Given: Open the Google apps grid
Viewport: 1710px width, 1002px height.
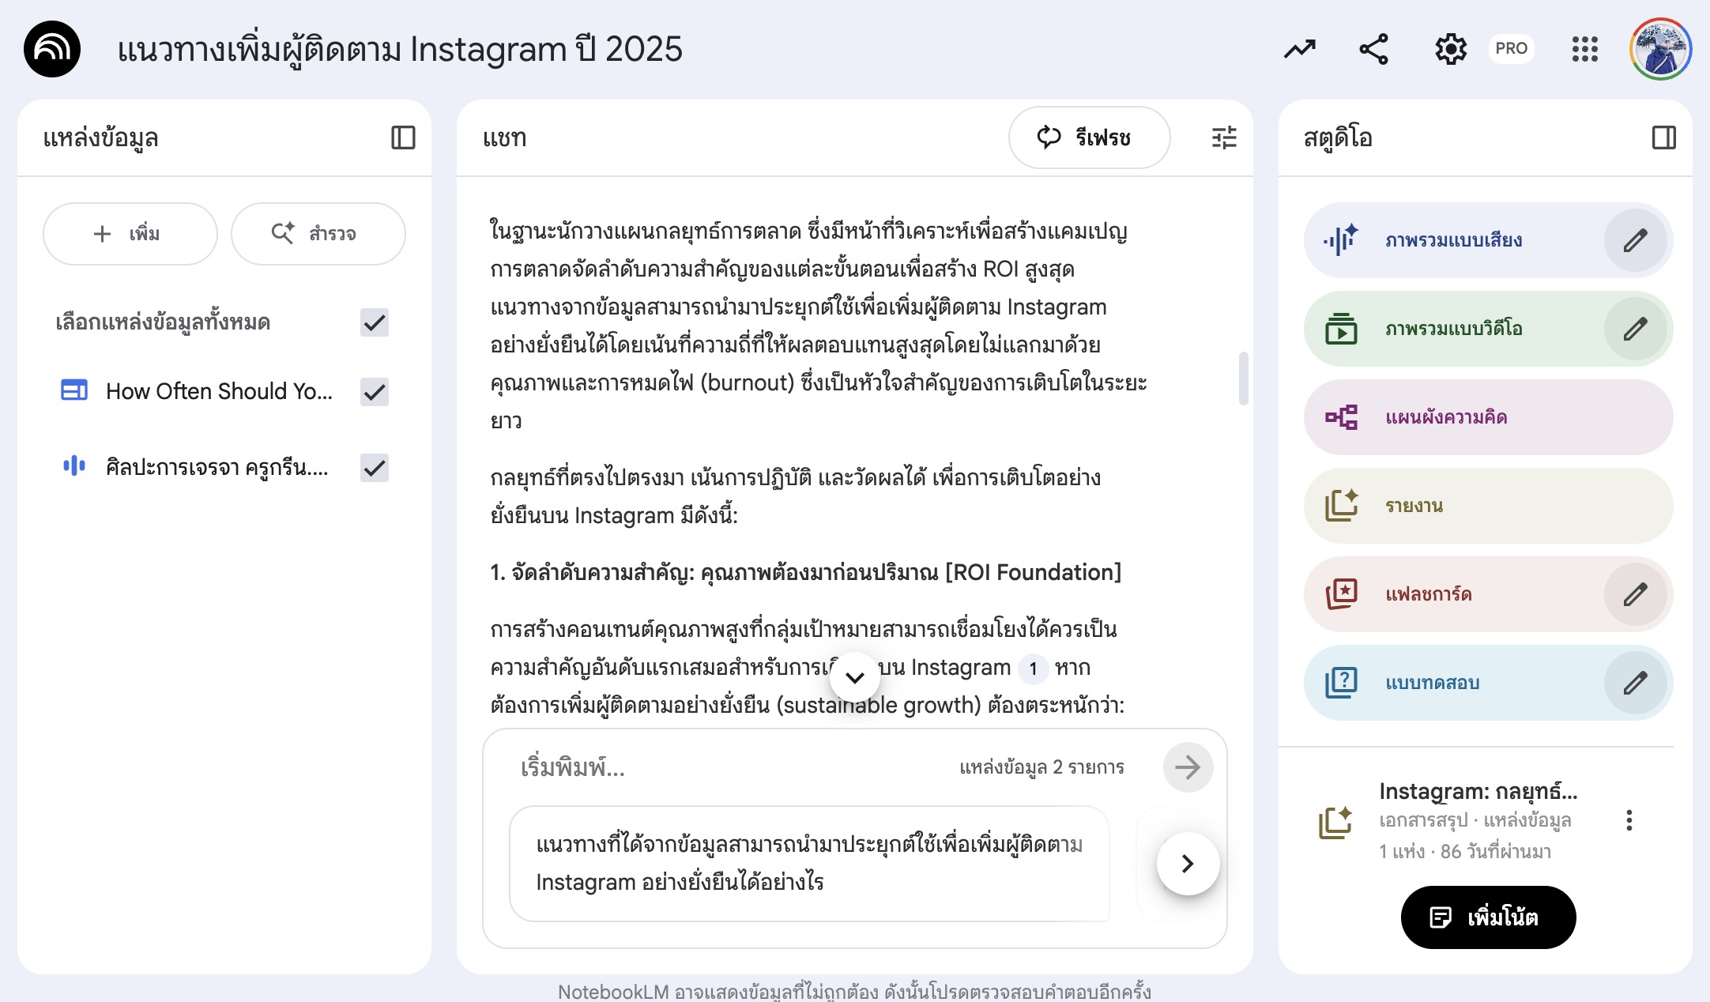Looking at the screenshot, I should click(1584, 49).
